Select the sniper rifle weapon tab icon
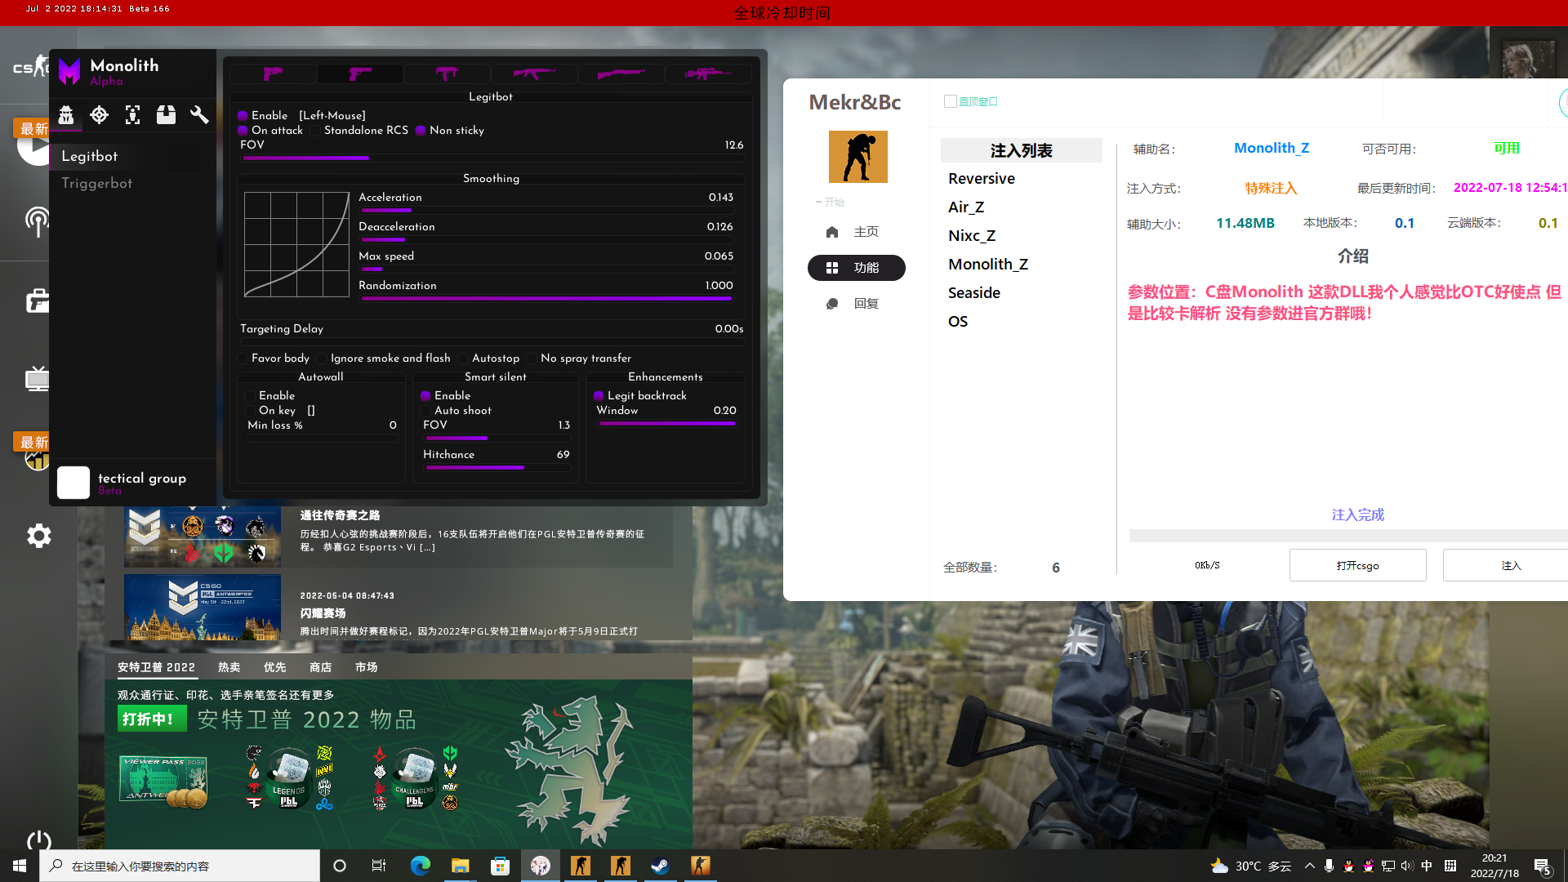 coord(707,73)
